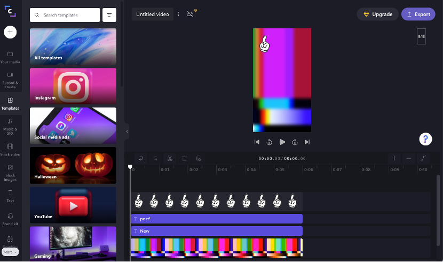Split clip with scissors tool
The image size is (443, 262).
coord(170,158)
